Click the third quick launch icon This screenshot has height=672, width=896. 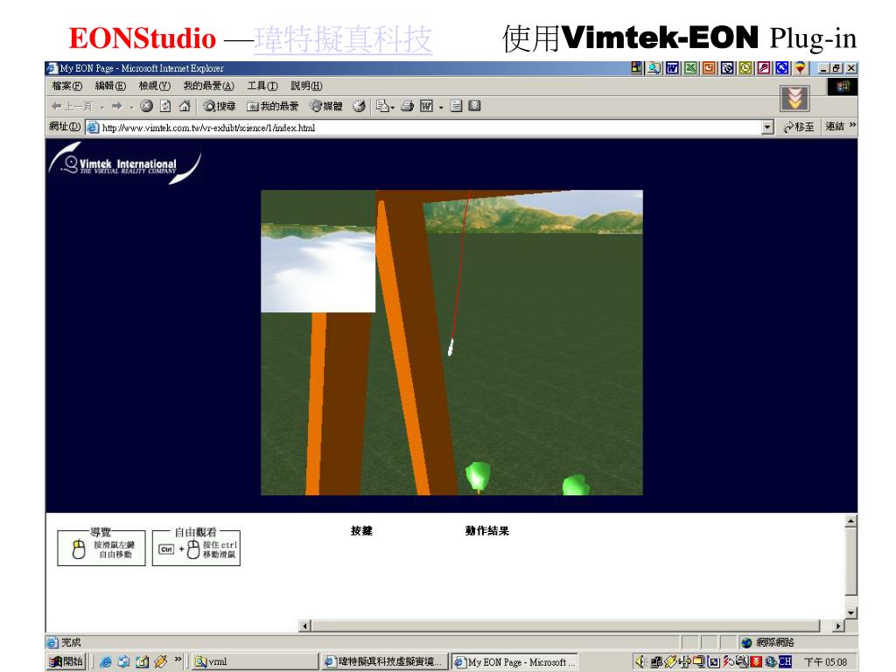143,662
